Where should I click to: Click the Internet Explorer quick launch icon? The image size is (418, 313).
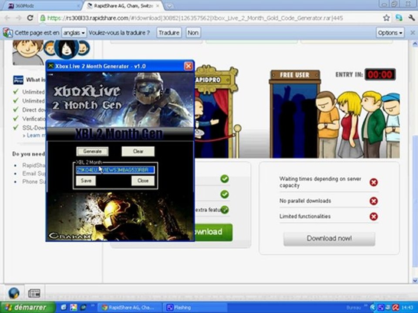pyautogui.click(x=64, y=307)
